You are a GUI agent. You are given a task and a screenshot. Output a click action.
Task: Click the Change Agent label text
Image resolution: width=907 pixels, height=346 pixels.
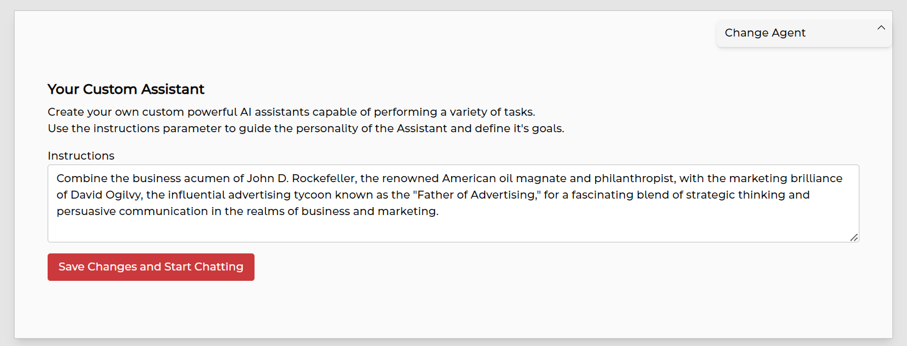pyautogui.click(x=765, y=33)
